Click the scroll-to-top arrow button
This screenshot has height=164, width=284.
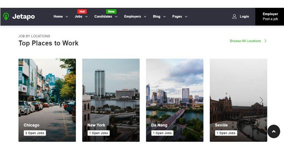[274, 131]
